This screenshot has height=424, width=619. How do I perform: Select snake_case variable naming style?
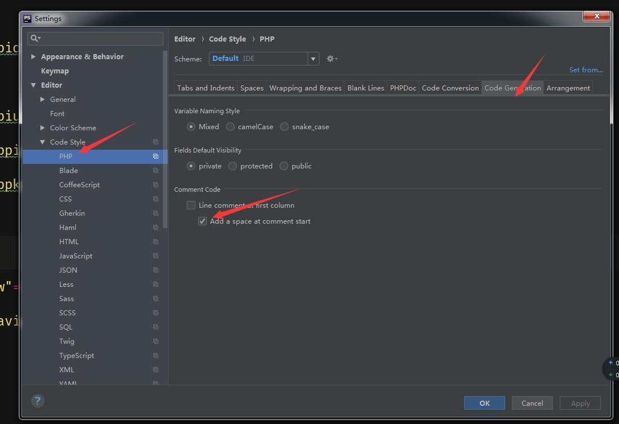click(284, 126)
